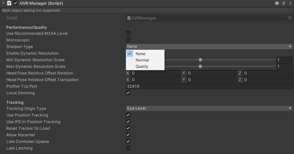This screenshot has width=294, height=154.
Task: Click the OVRManager script reference field
Action: tap(206, 18)
